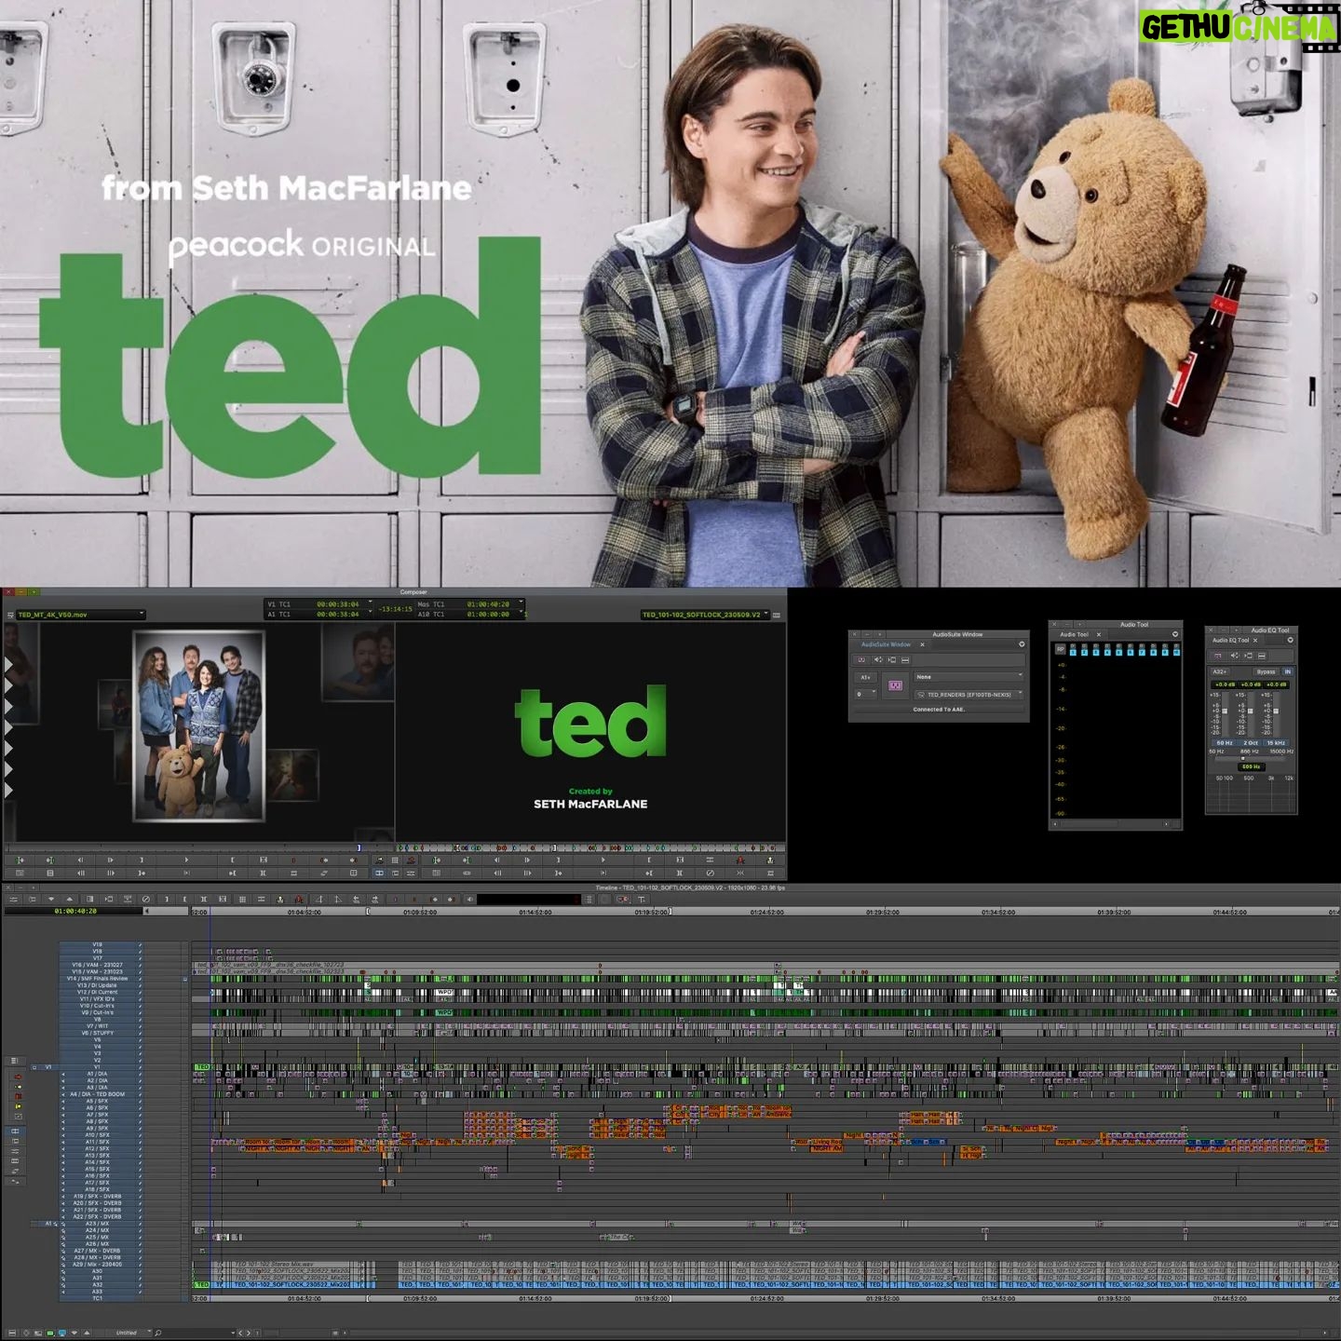Click the speaker icon in timeline top toolbar
The width and height of the screenshot is (1341, 1341).
pos(470,899)
